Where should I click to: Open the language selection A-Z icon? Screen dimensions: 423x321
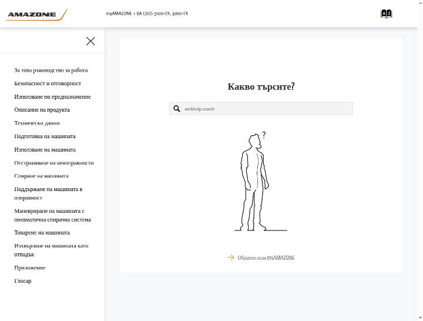(387, 14)
